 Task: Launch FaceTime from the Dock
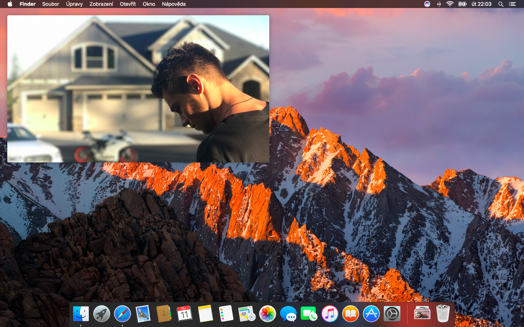tap(309, 314)
